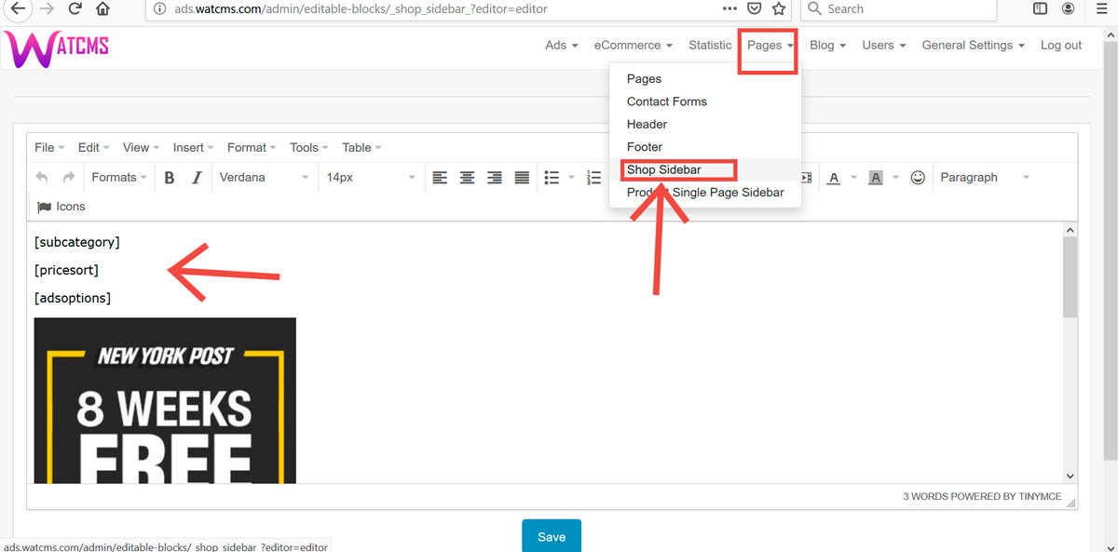
Task: Align text center
Action: 468,177
